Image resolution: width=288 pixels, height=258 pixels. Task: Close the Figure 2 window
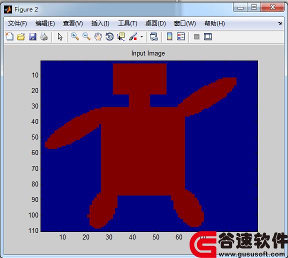click(272, 7)
